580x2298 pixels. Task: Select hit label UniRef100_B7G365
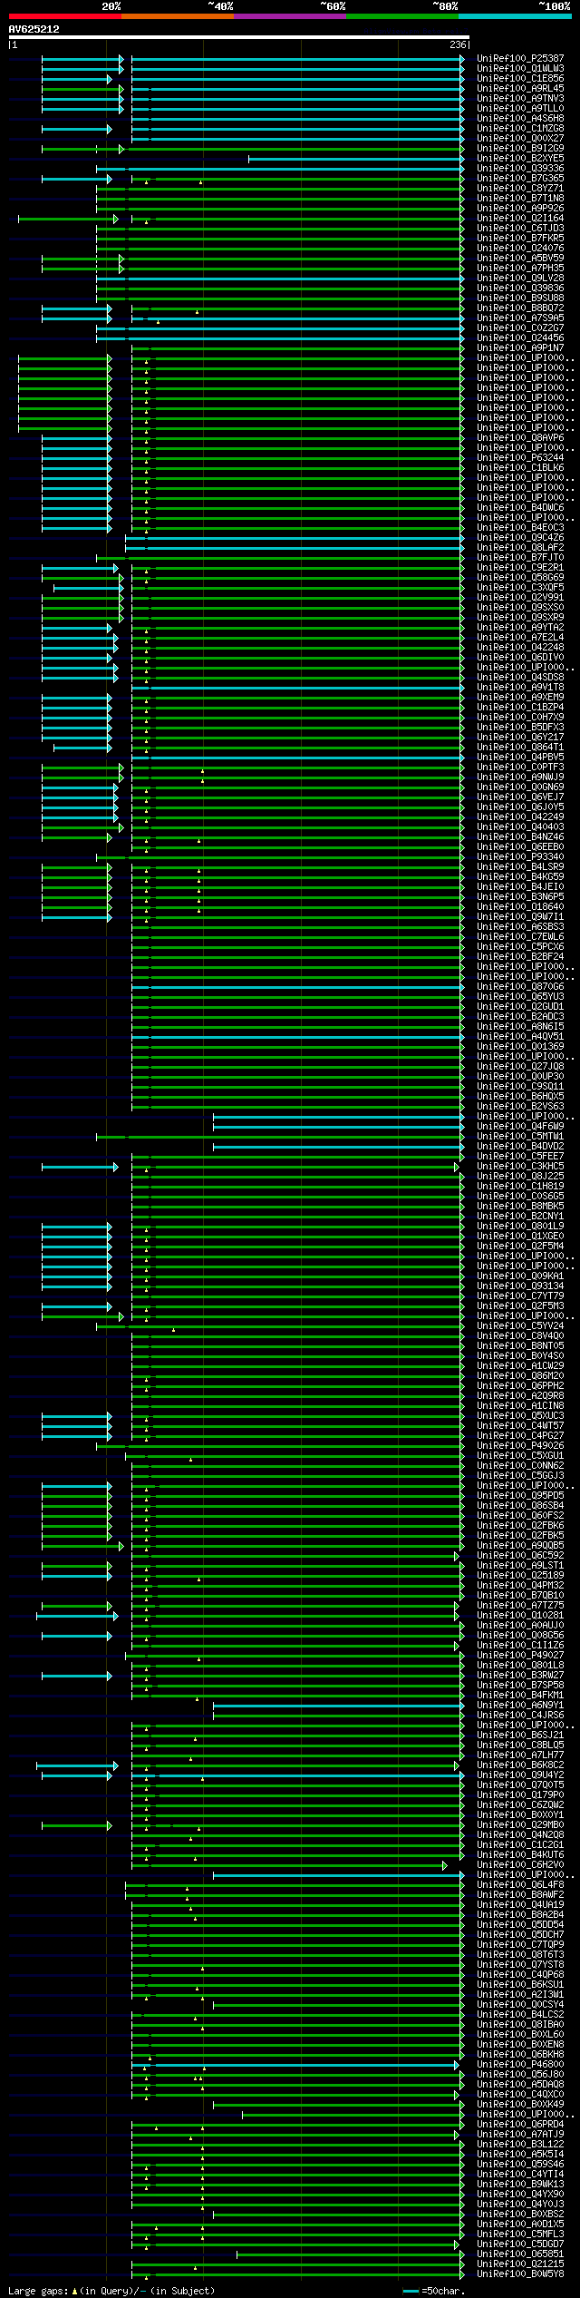pos(520,179)
